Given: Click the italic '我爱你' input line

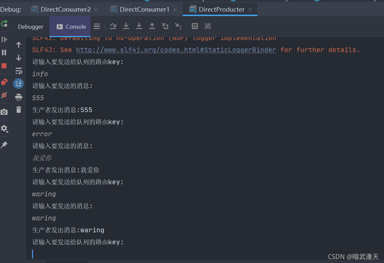Looking at the screenshot, I should [x=42, y=158].
